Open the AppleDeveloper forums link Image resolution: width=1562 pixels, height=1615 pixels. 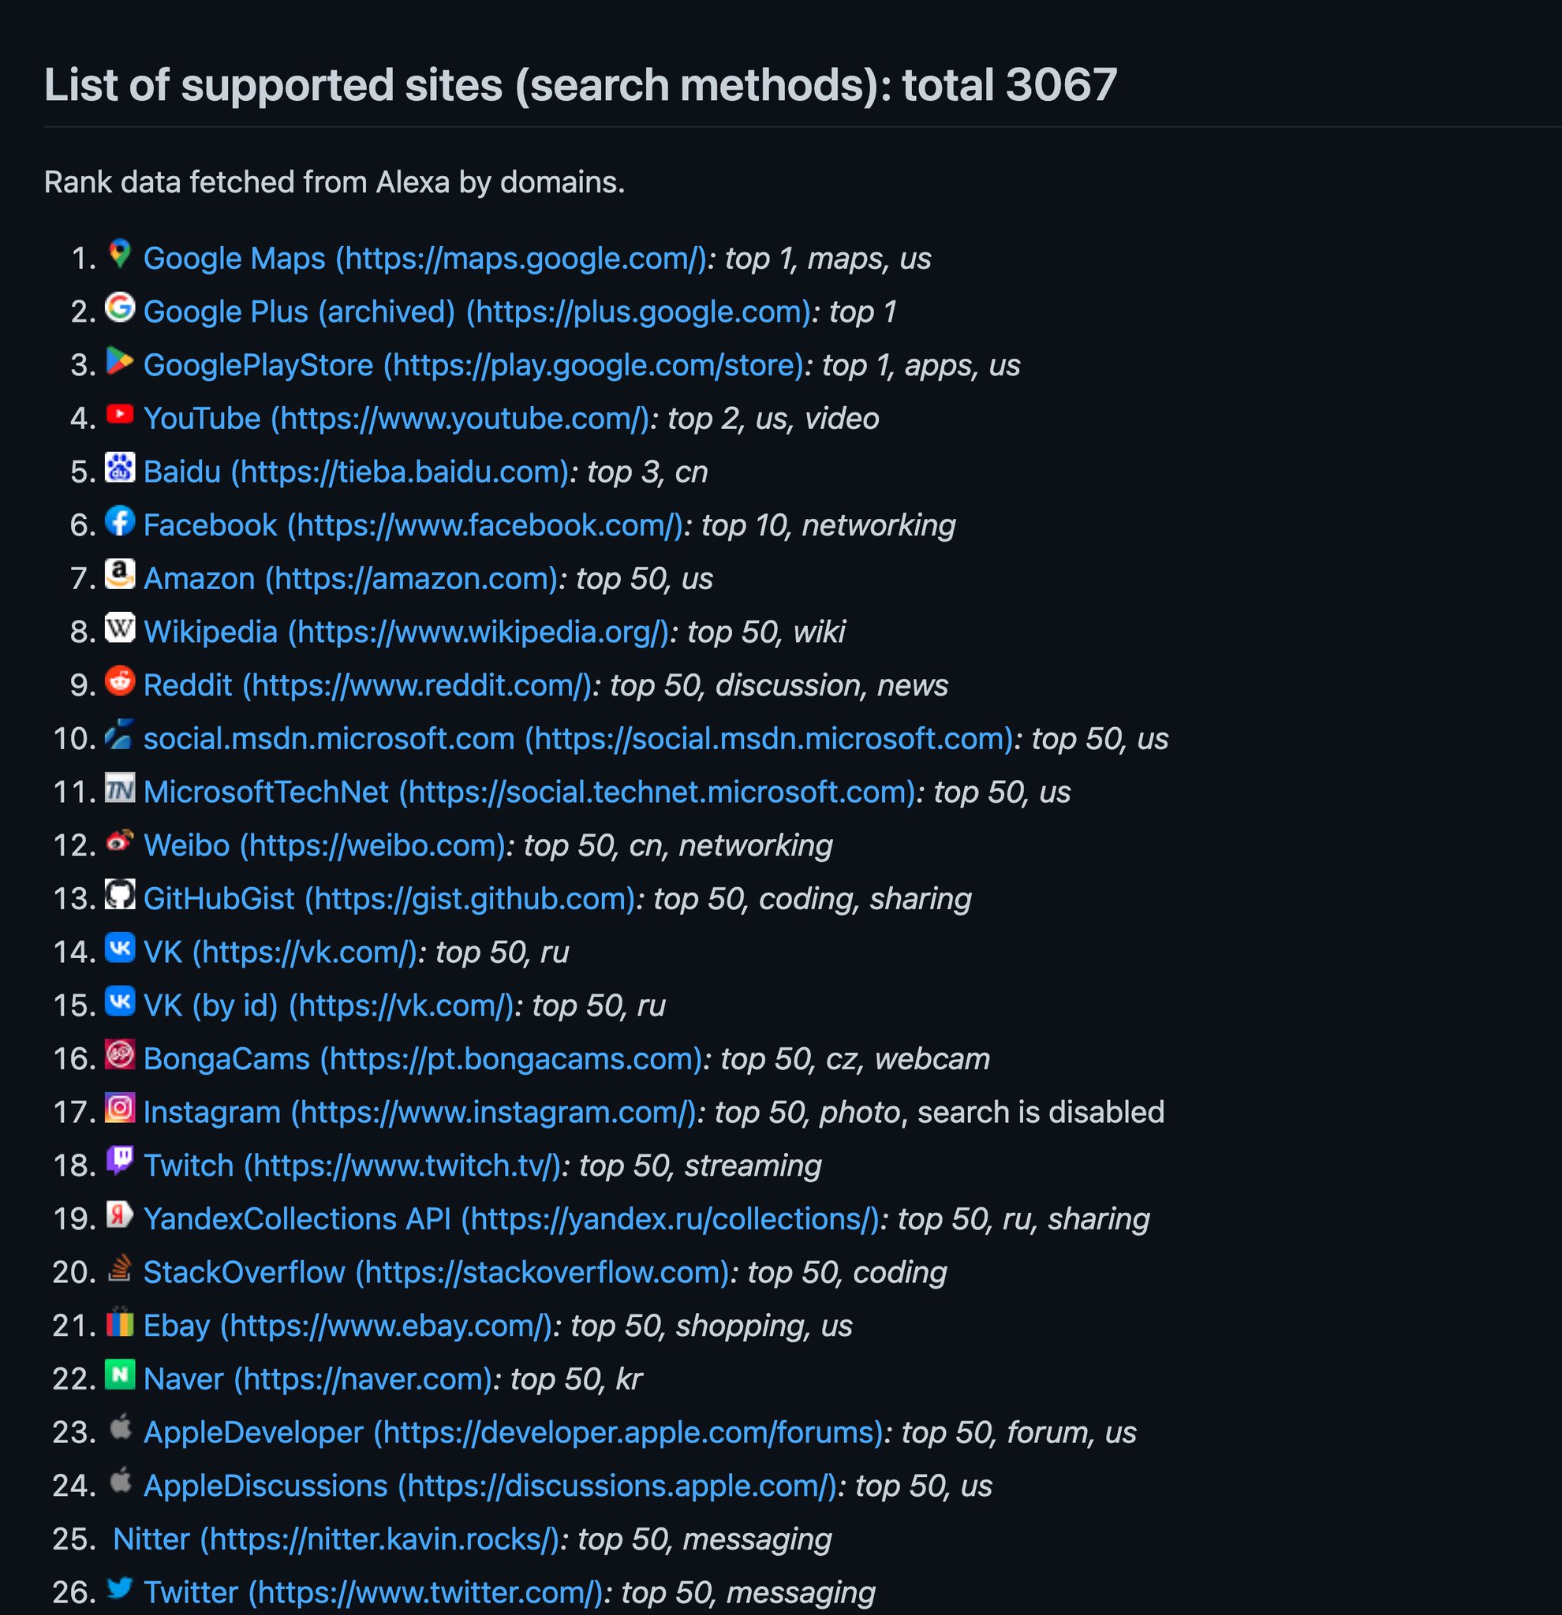pyautogui.click(x=513, y=1432)
